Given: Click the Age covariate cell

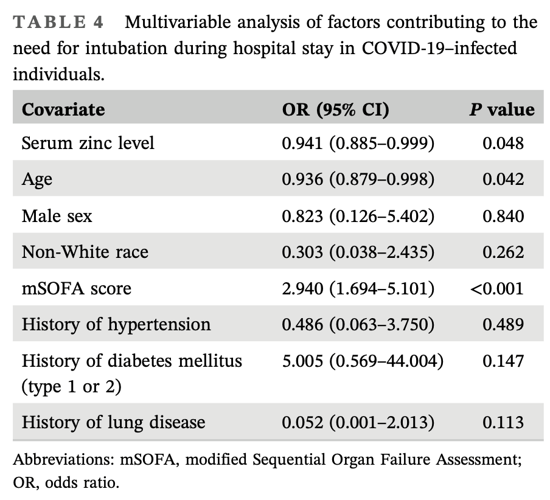Looking at the screenshot, I should 37,179.
